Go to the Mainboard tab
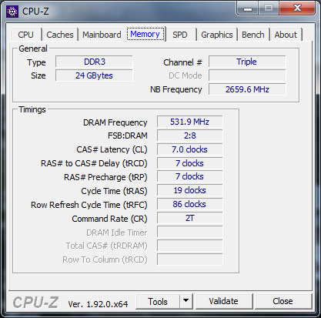This screenshot has width=321, height=318. pyautogui.click(x=102, y=35)
